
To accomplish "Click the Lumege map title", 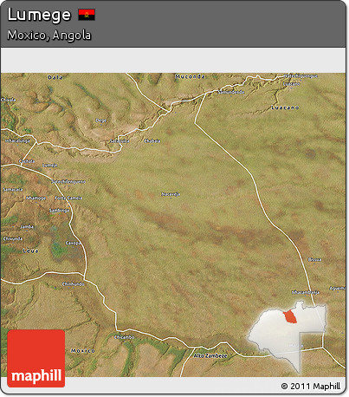I will [x=39, y=15].
